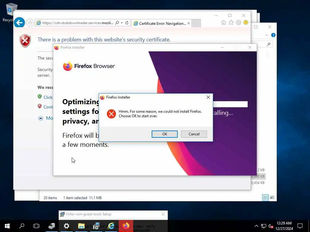This screenshot has width=310, height=232.
Task: Click the File Explorer search box
Action: pyautogui.click(x=262, y=44)
